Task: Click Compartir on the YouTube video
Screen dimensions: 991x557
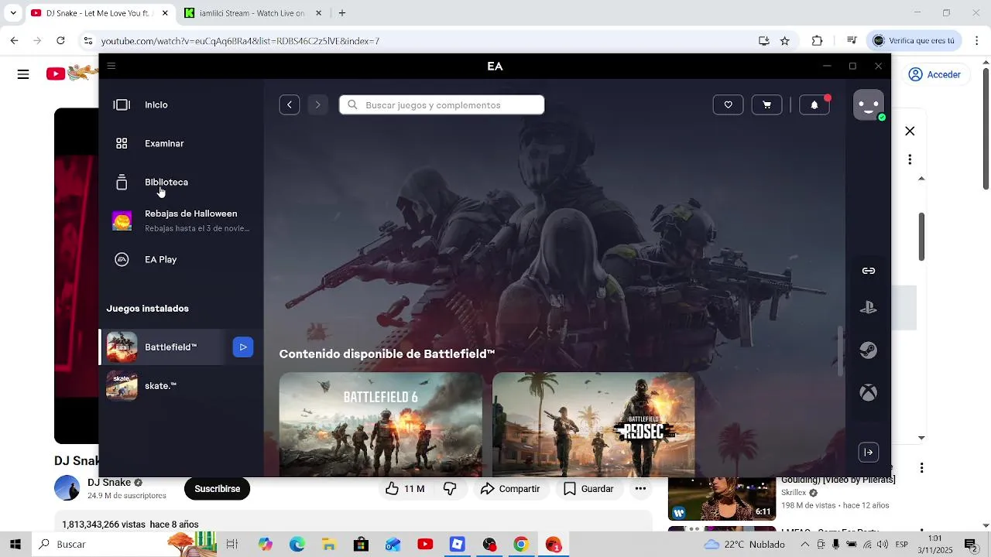Action: [x=510, y=489]
